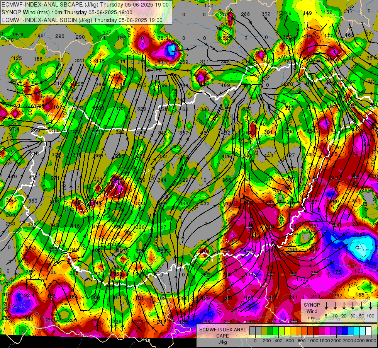Click the map value '35.0'
This screenshot has height=348, width=378.
[x=11, y=200]
